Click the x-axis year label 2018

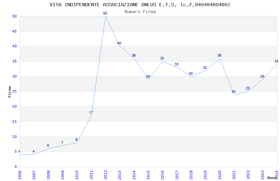[x=191, y=175]
